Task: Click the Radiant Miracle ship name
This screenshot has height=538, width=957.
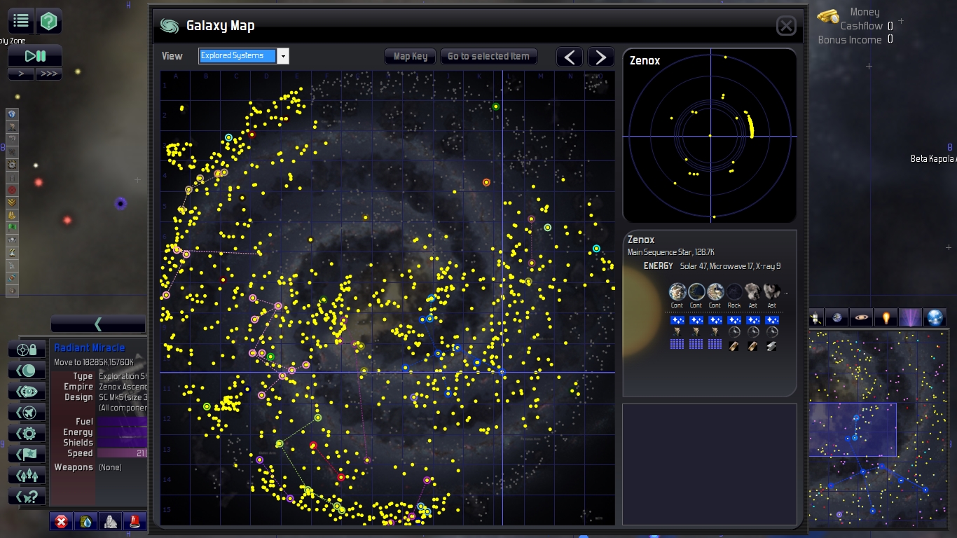Action: [x=90, y=347]
